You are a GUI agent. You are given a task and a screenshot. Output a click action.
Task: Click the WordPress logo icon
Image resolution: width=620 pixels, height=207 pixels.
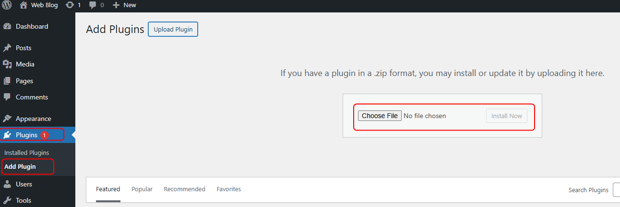pos(7,5)
